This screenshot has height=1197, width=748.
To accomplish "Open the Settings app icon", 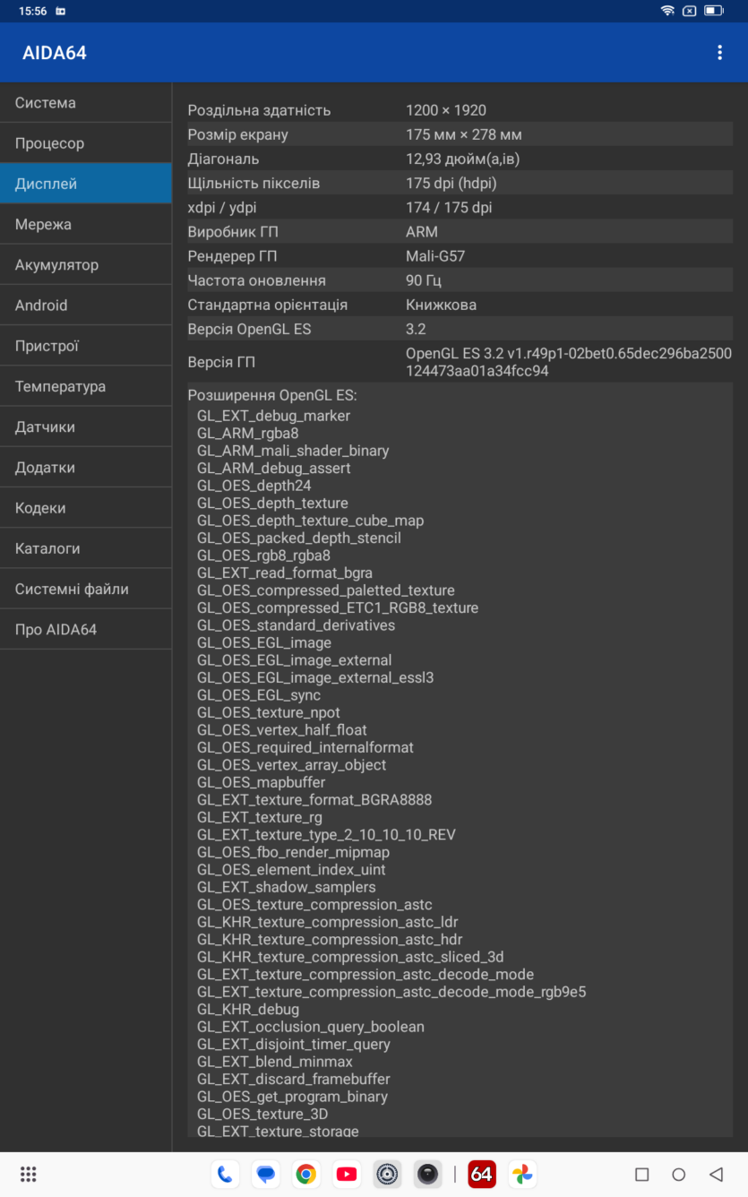I will 387,1174.
